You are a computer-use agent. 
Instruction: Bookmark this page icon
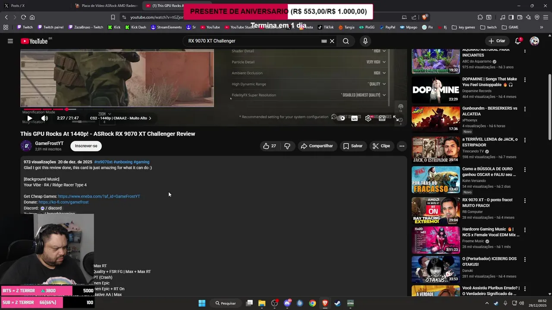coord(113,17)
